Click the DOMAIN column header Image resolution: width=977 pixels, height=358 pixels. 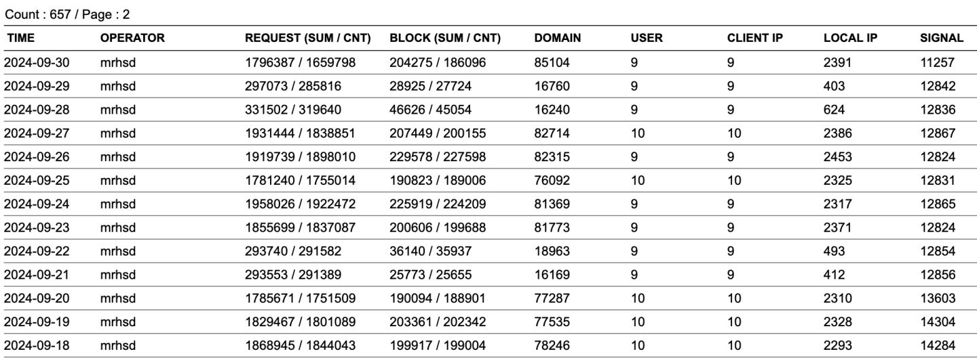(x=557, y=39)
